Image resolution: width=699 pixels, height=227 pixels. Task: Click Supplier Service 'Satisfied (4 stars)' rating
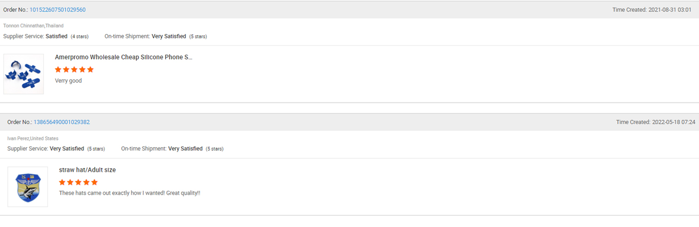coord(67,36)
